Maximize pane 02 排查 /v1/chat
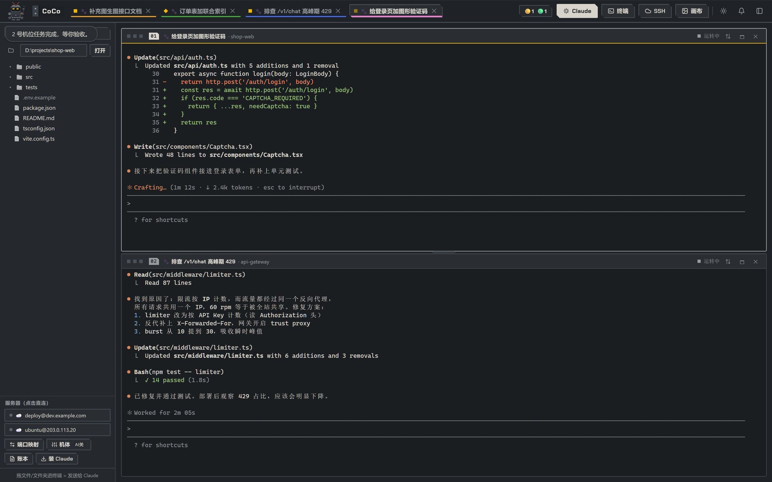The image size is (772, 482). coord(742,262)
